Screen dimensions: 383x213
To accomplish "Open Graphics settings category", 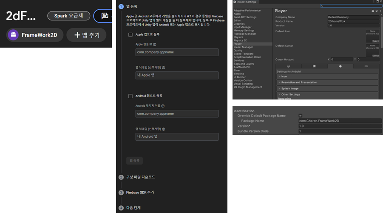I will click(239, 24).
